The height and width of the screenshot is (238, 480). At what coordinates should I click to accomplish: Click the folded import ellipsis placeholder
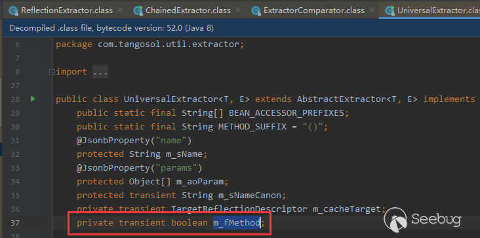100,72
